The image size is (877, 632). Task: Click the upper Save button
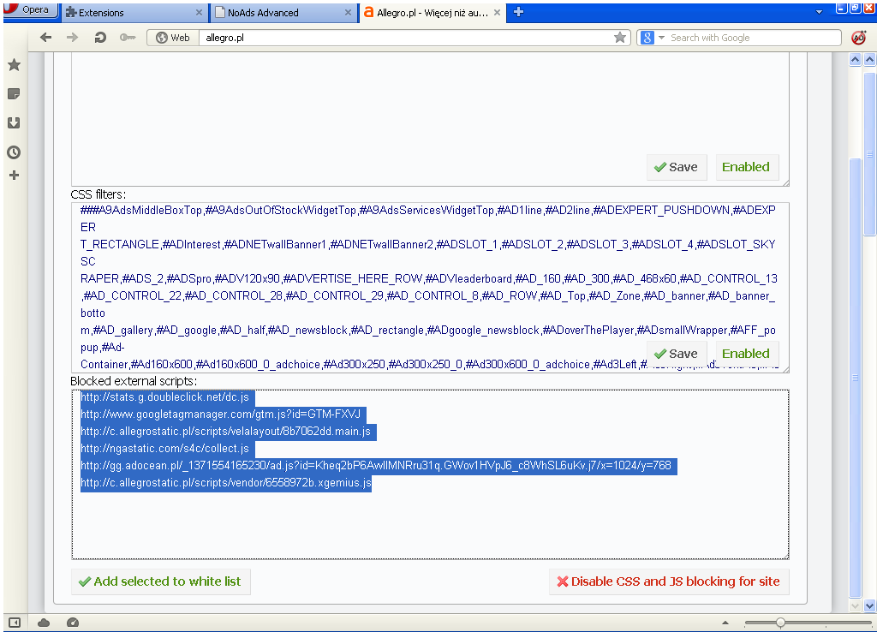(x=677, y=167)
